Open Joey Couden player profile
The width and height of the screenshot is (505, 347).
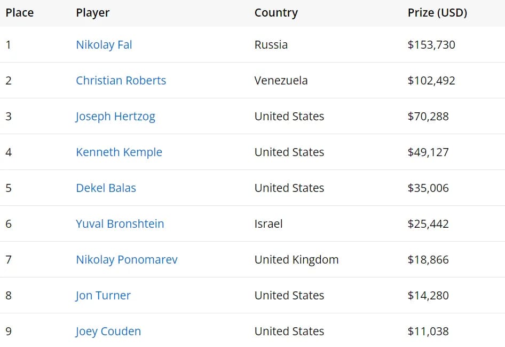(108, 331)
